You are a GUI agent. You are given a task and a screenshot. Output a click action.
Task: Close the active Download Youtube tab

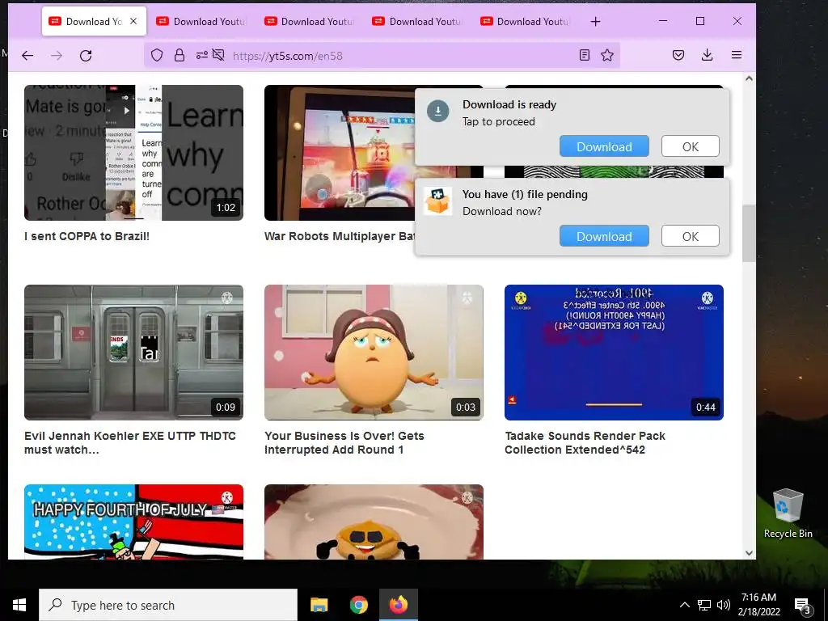click(x=133, y=21)
